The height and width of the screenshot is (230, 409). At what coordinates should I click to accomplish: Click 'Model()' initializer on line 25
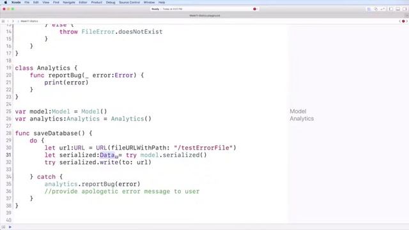pyautogui.click(x=94, y=112)
